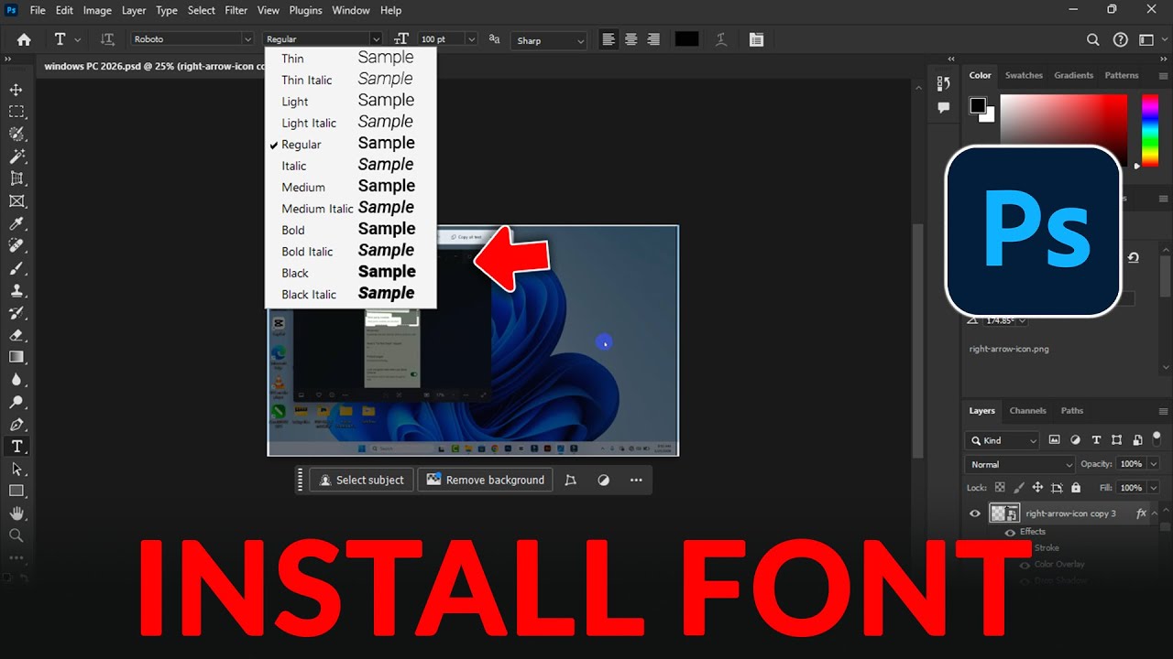Left align text
The height and width of the screenshot is (659, 1173).
pos(608,39)
